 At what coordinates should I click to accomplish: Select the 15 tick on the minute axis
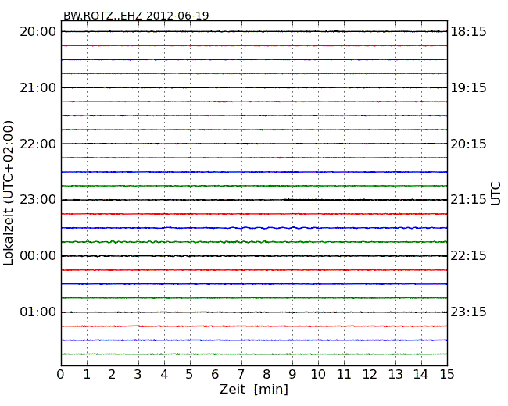click(x=447, y=374)
